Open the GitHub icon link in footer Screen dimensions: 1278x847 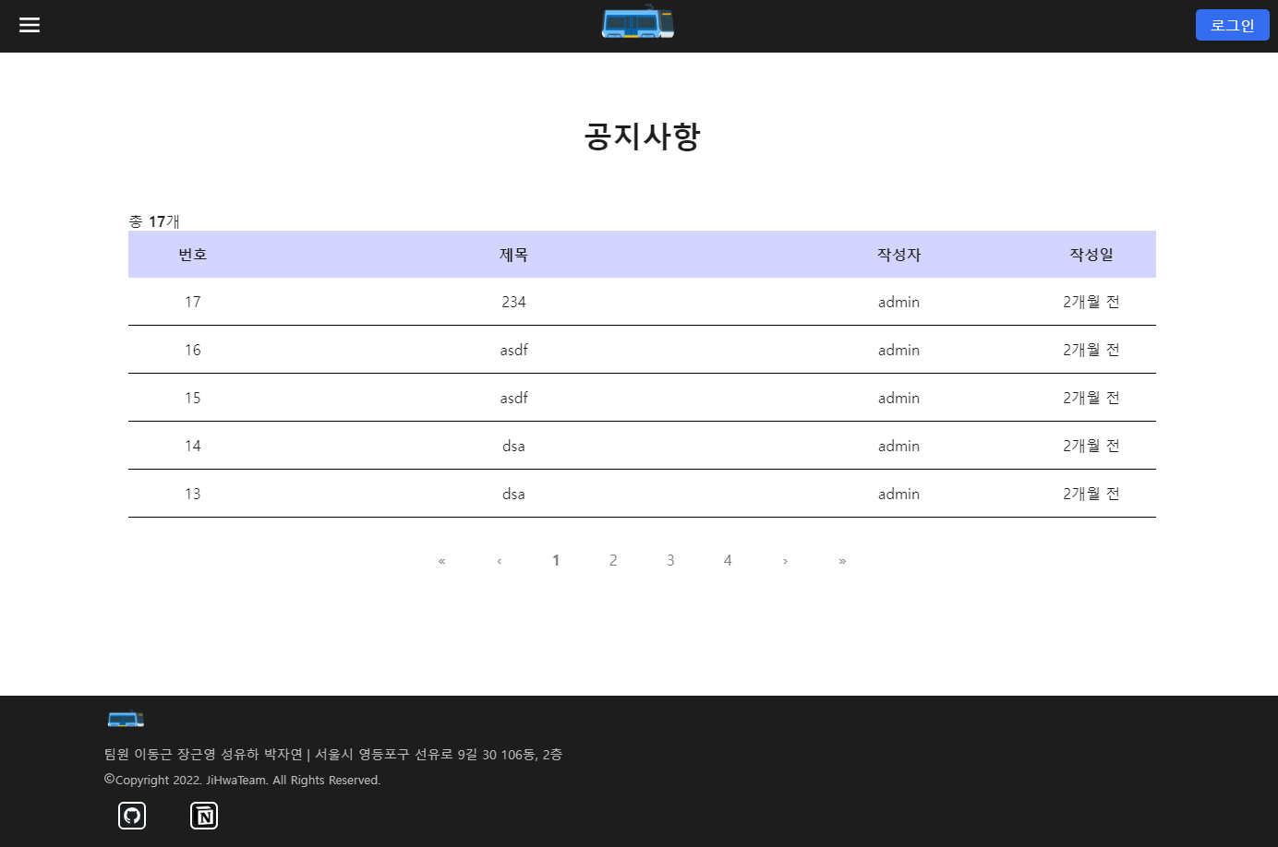(132, 816)
